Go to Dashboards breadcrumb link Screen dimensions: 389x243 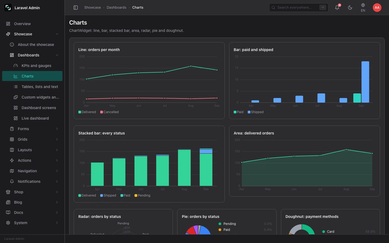(116, 8)
